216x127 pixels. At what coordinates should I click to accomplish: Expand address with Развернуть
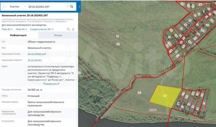[x=51, y=84]
